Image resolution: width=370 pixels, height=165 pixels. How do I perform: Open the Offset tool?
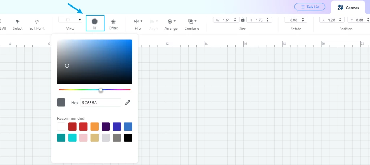(x=113, y=25)
